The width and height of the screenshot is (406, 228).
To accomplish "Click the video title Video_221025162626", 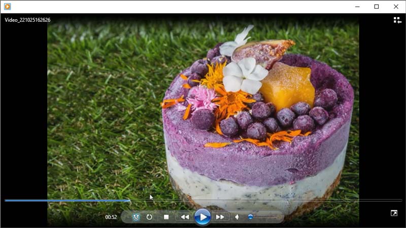I will coord(27,20).
